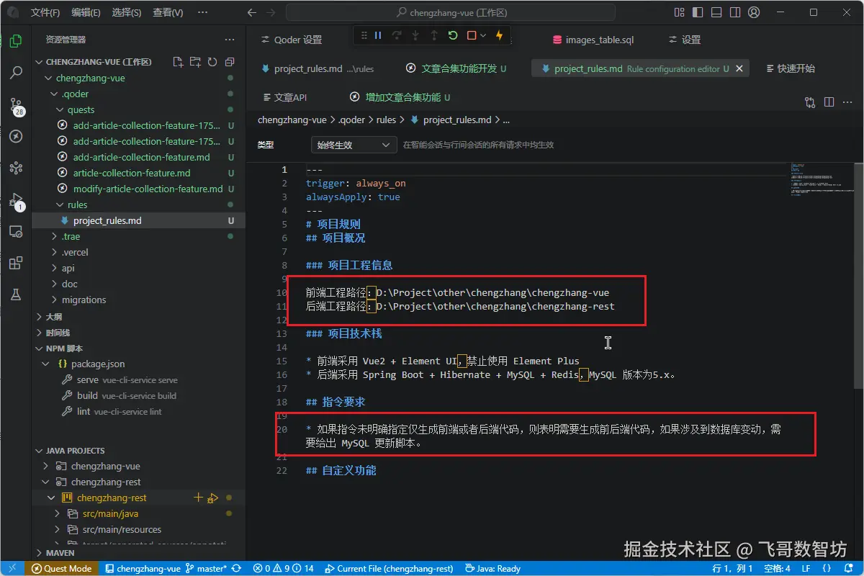Open editor more actions ellipsis menu

pos(847,102)
